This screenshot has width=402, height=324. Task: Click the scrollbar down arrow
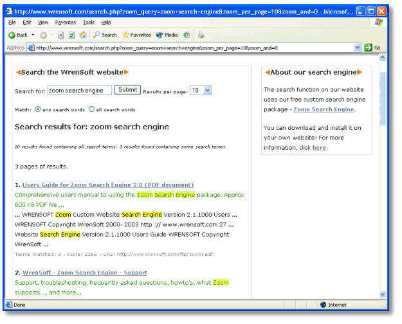(383, 294)
